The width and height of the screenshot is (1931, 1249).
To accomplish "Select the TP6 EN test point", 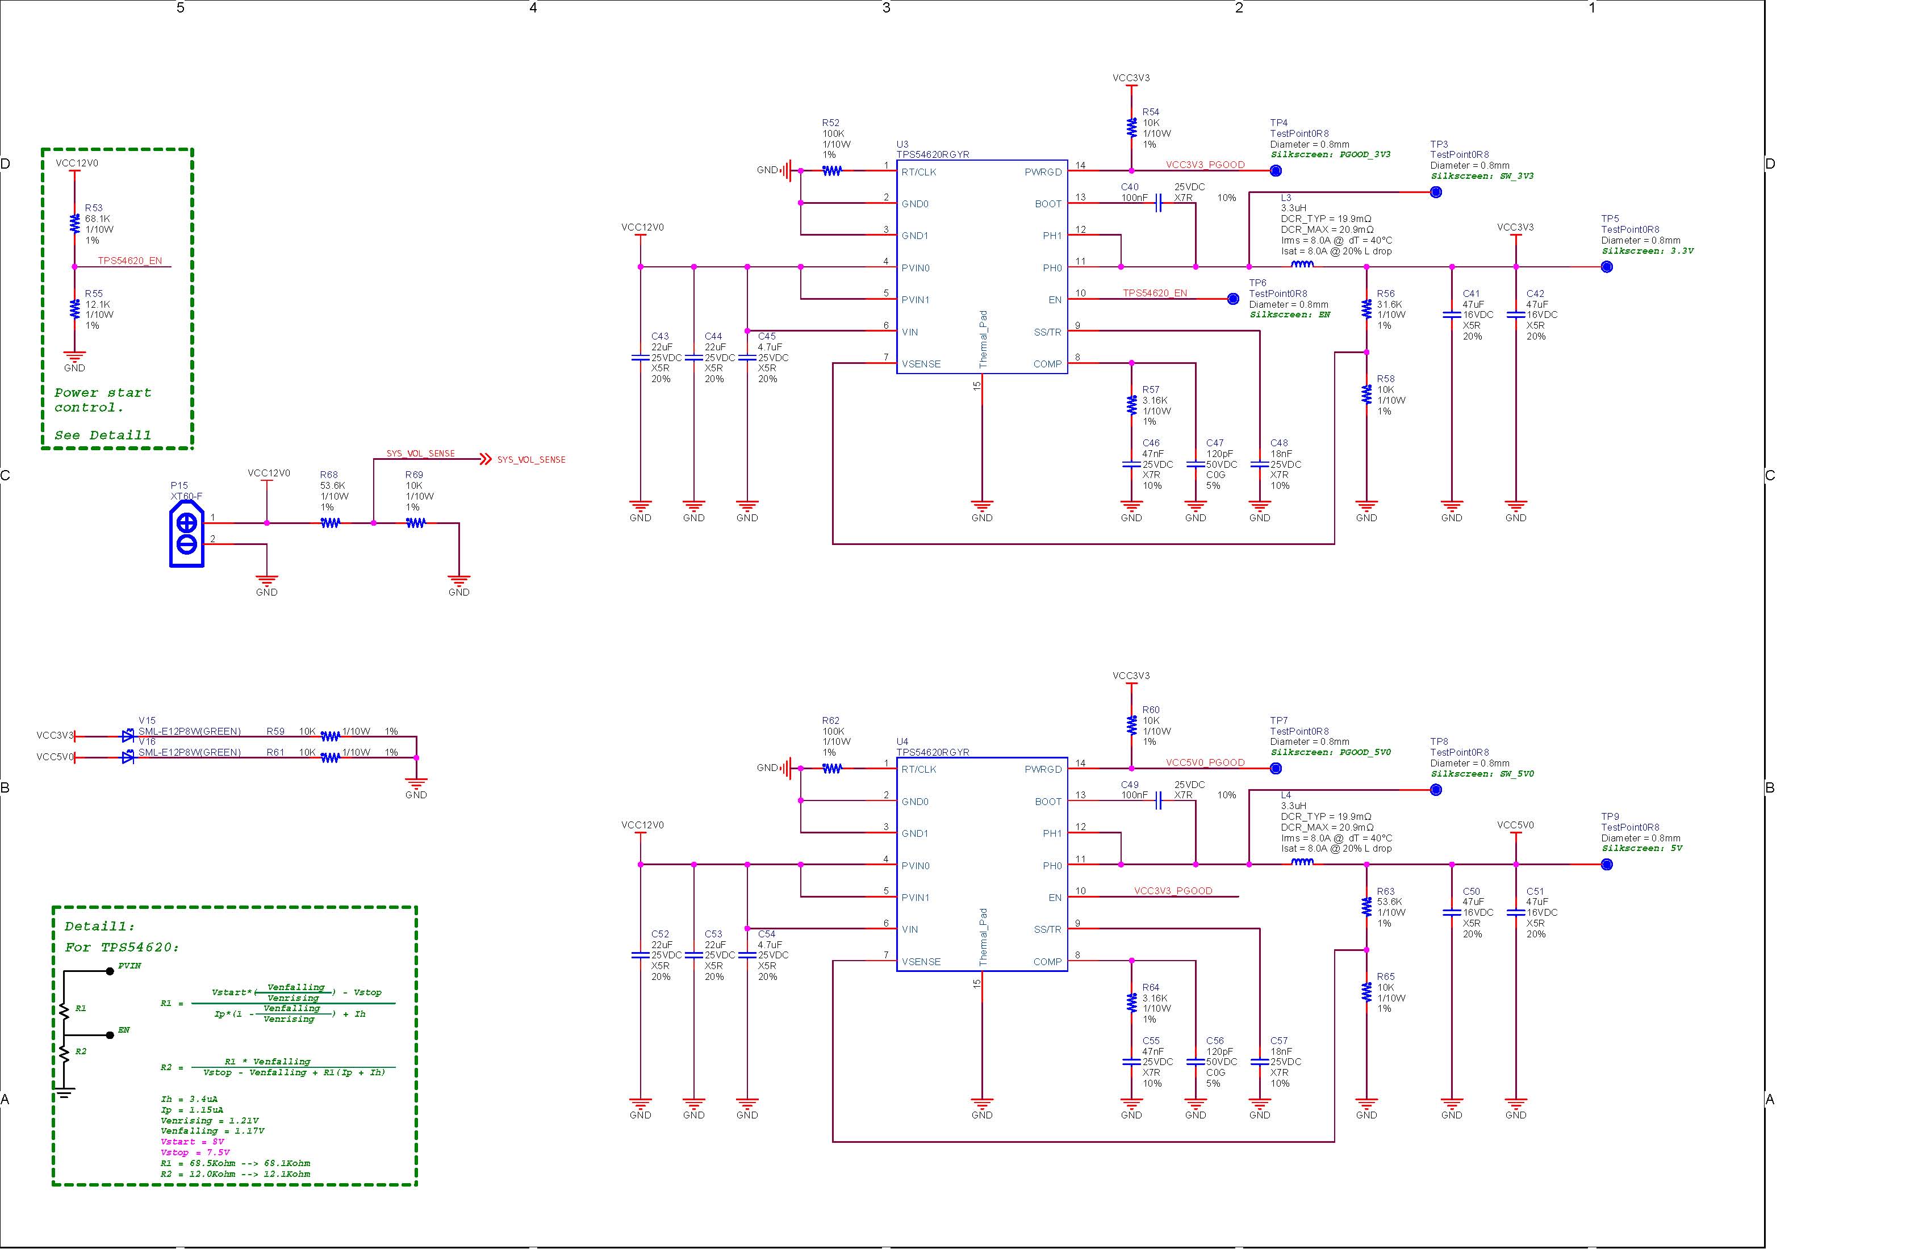I will pos(1233,299).
